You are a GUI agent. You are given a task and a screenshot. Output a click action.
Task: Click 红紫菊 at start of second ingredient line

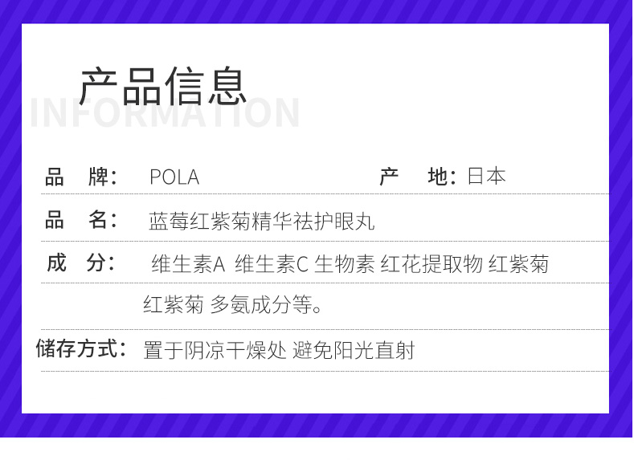(174, 305)
